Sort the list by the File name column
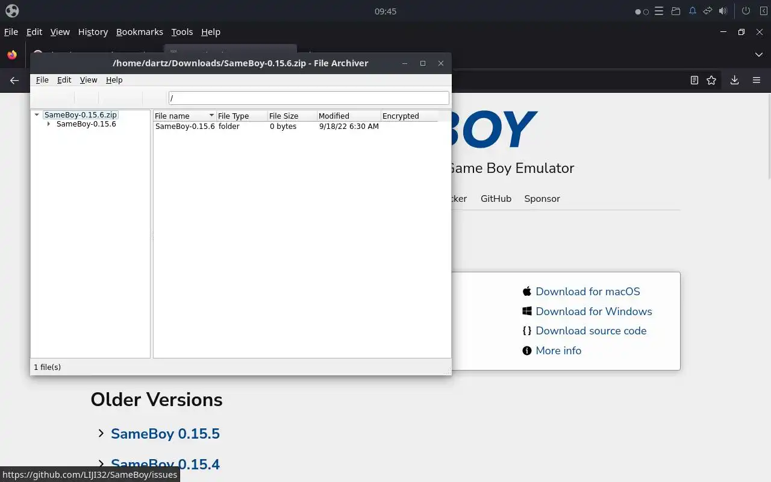 184,116
